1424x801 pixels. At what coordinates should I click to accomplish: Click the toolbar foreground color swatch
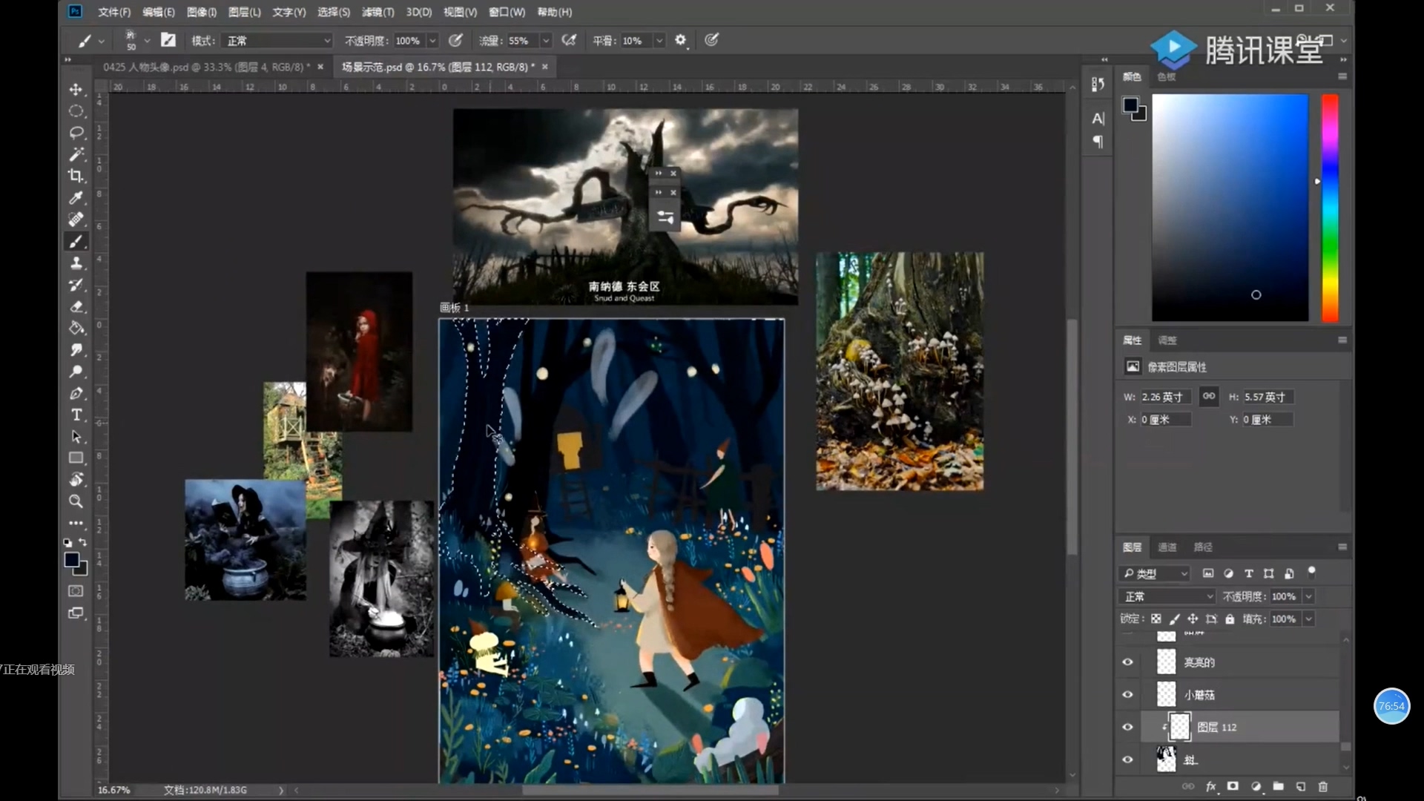72,560
